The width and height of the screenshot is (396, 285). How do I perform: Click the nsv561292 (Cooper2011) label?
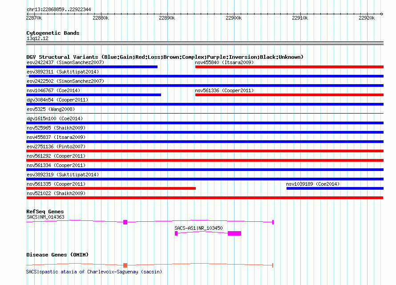tap(56, 156)
